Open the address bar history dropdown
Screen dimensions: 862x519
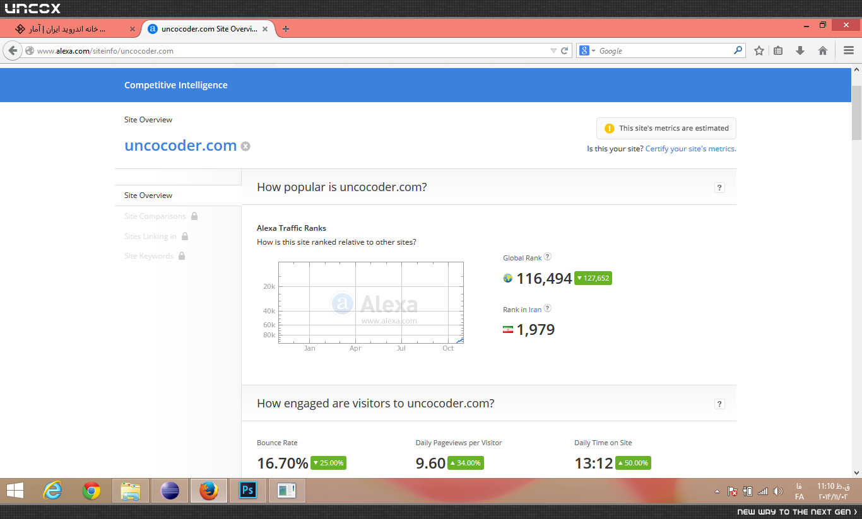pos(553,50)
